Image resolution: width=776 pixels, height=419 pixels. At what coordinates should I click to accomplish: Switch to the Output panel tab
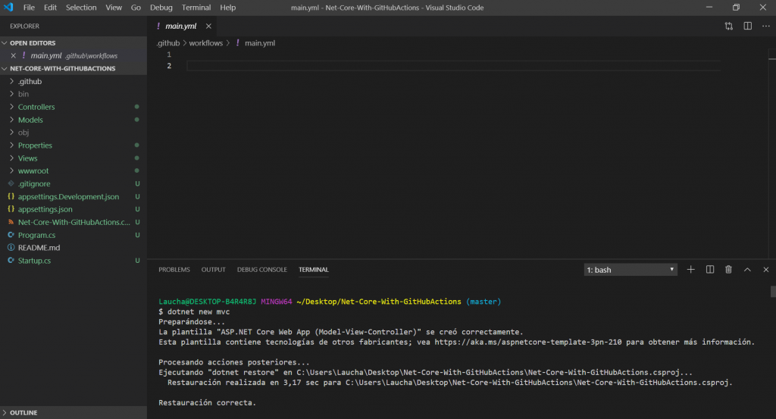coord(213,270)
